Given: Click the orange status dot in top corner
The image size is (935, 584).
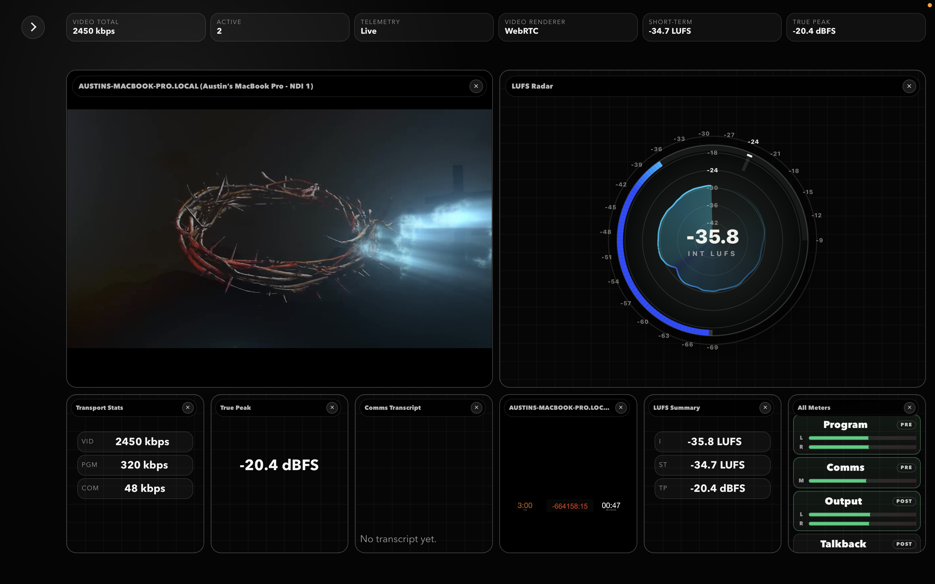Looking at the screenshot, I should coord(929,5).
